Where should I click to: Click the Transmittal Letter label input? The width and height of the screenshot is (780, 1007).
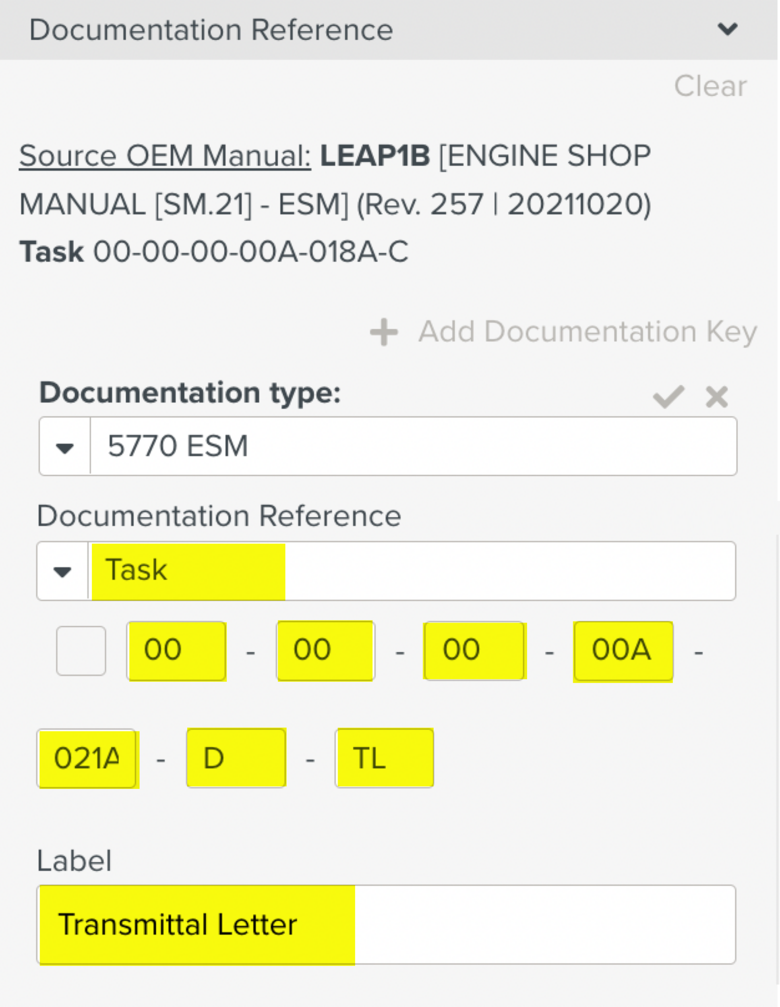386,924
